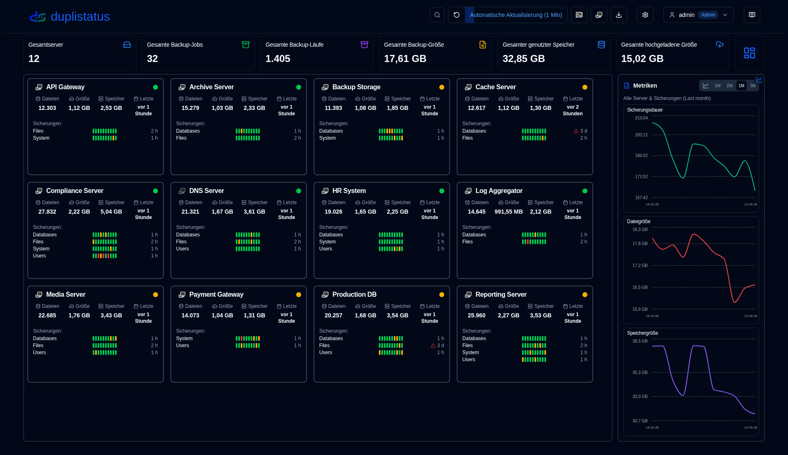788x455 pixels.
Task: Click the server icon on the Reporting Server card
Action: [x=468, y=295]
